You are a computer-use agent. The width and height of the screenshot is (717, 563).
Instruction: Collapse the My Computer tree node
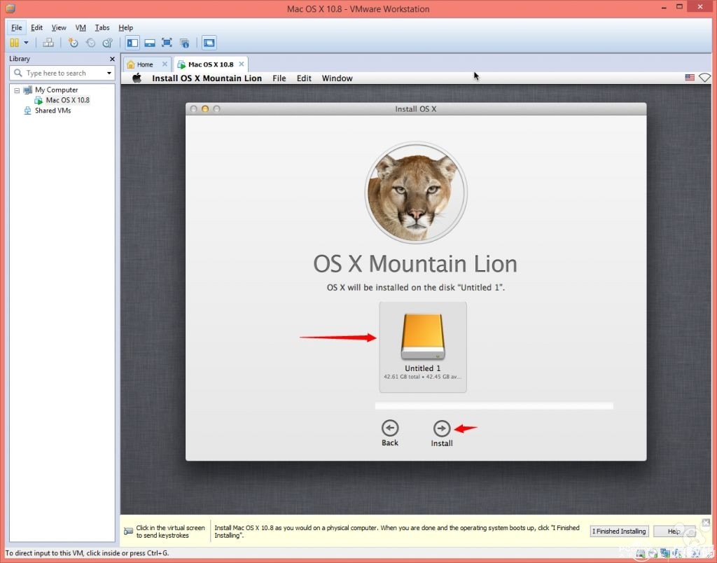click(x=17, y=90)
